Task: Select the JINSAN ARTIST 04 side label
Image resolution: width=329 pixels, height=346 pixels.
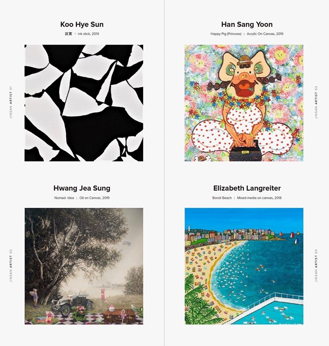Action: (316, 266)
